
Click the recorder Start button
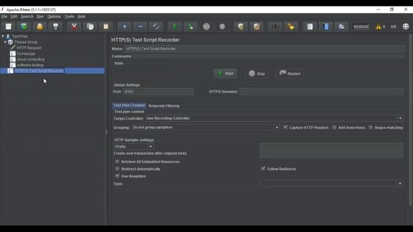pyautogui.click(x=225, y=73)
